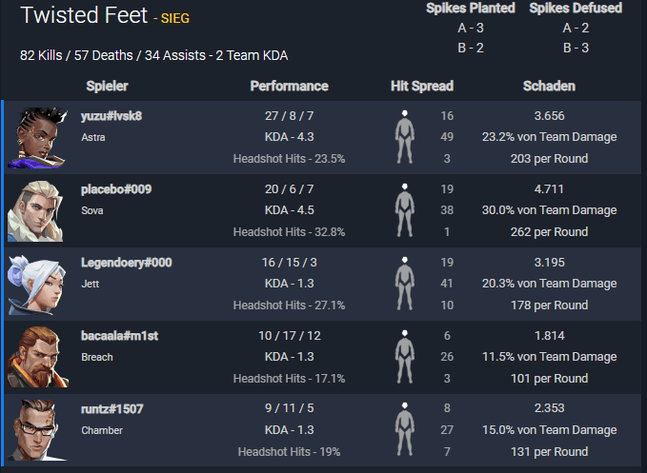Image resolution: width=647 pixels, height=473 pixels.
Task: Click the Astra agent portrait
Action: click(x=37, y=138)
